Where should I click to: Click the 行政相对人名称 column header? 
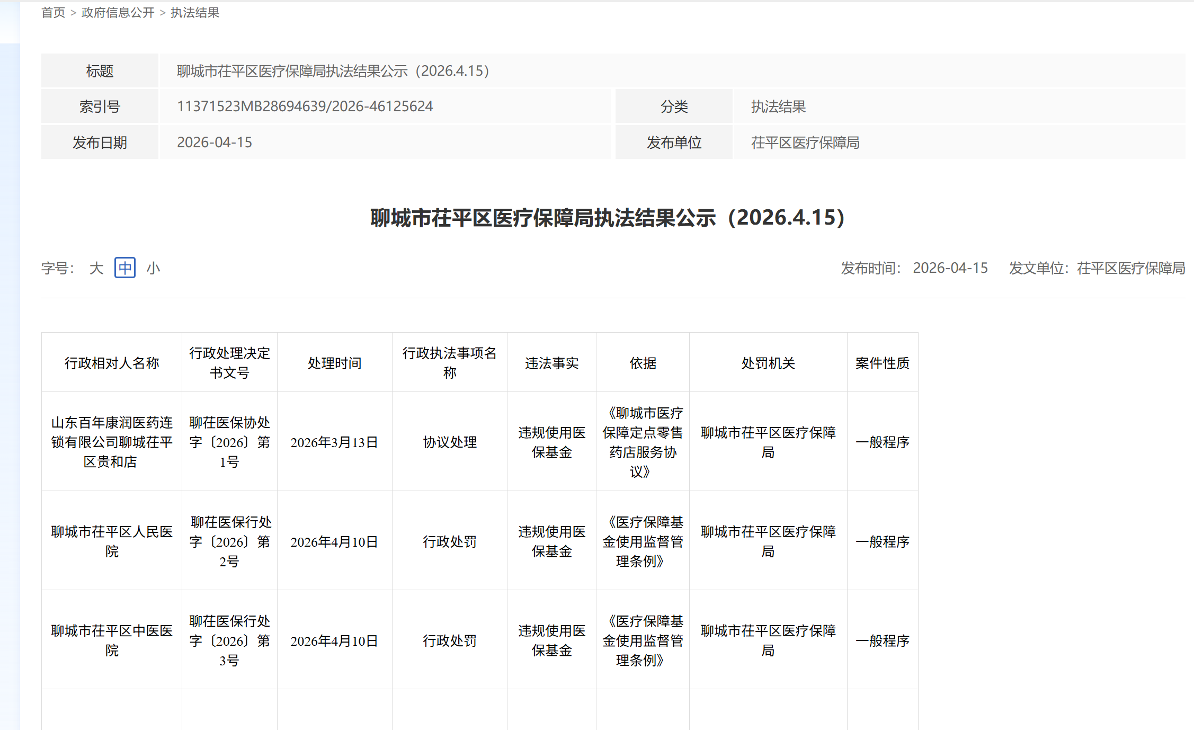pyautogui.click(x=112, y=363)
